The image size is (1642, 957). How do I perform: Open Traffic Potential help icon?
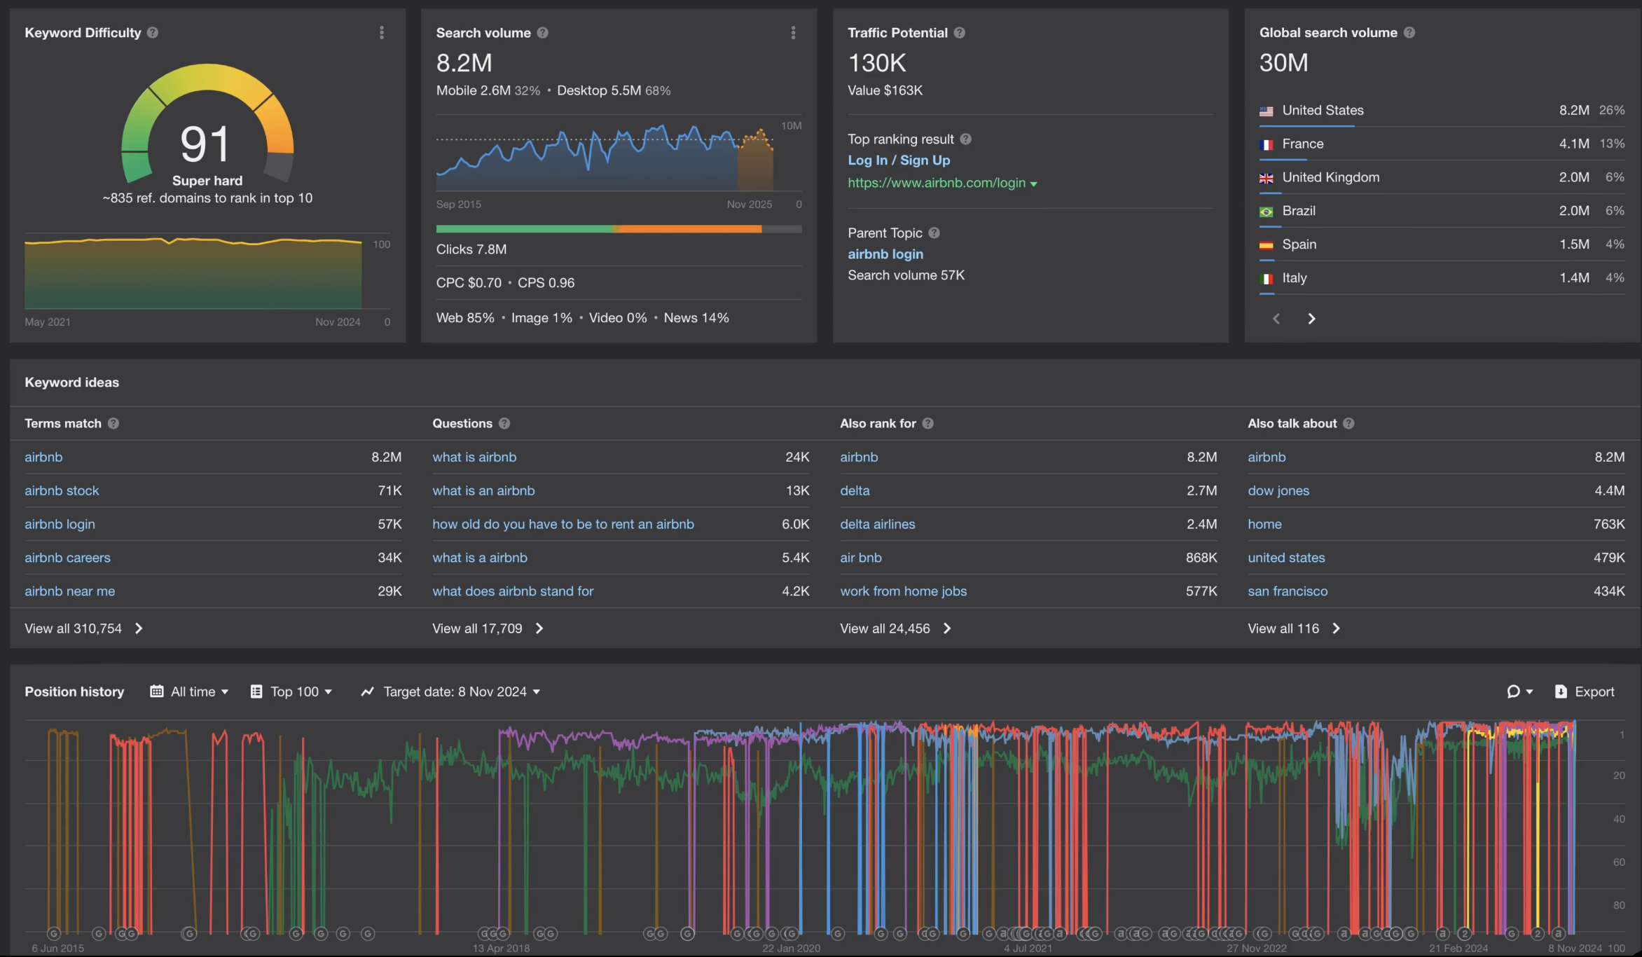click(960, 32)
